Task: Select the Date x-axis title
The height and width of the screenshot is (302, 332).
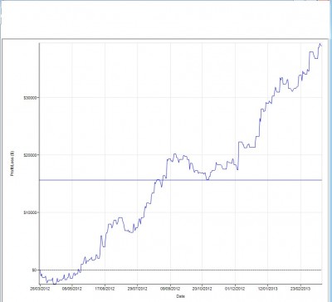Action: (180, 296)
